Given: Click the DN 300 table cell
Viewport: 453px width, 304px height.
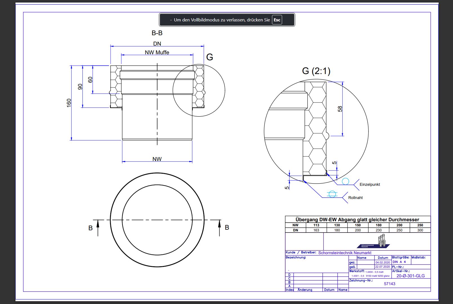Looking at the screenshot, I should (420, 230).
